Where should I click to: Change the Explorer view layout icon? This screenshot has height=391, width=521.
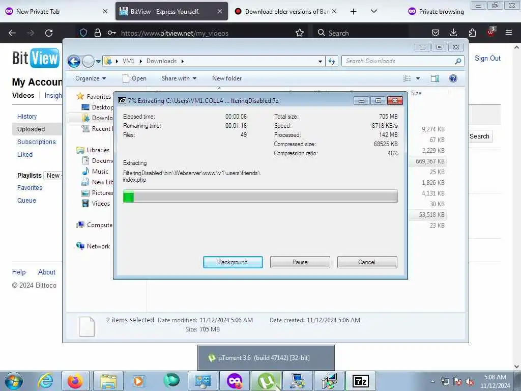407,78
